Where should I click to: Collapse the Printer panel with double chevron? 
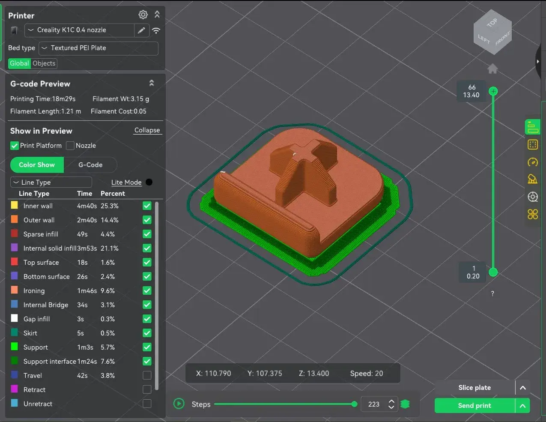pyautogui.click(x=157, y=15)
